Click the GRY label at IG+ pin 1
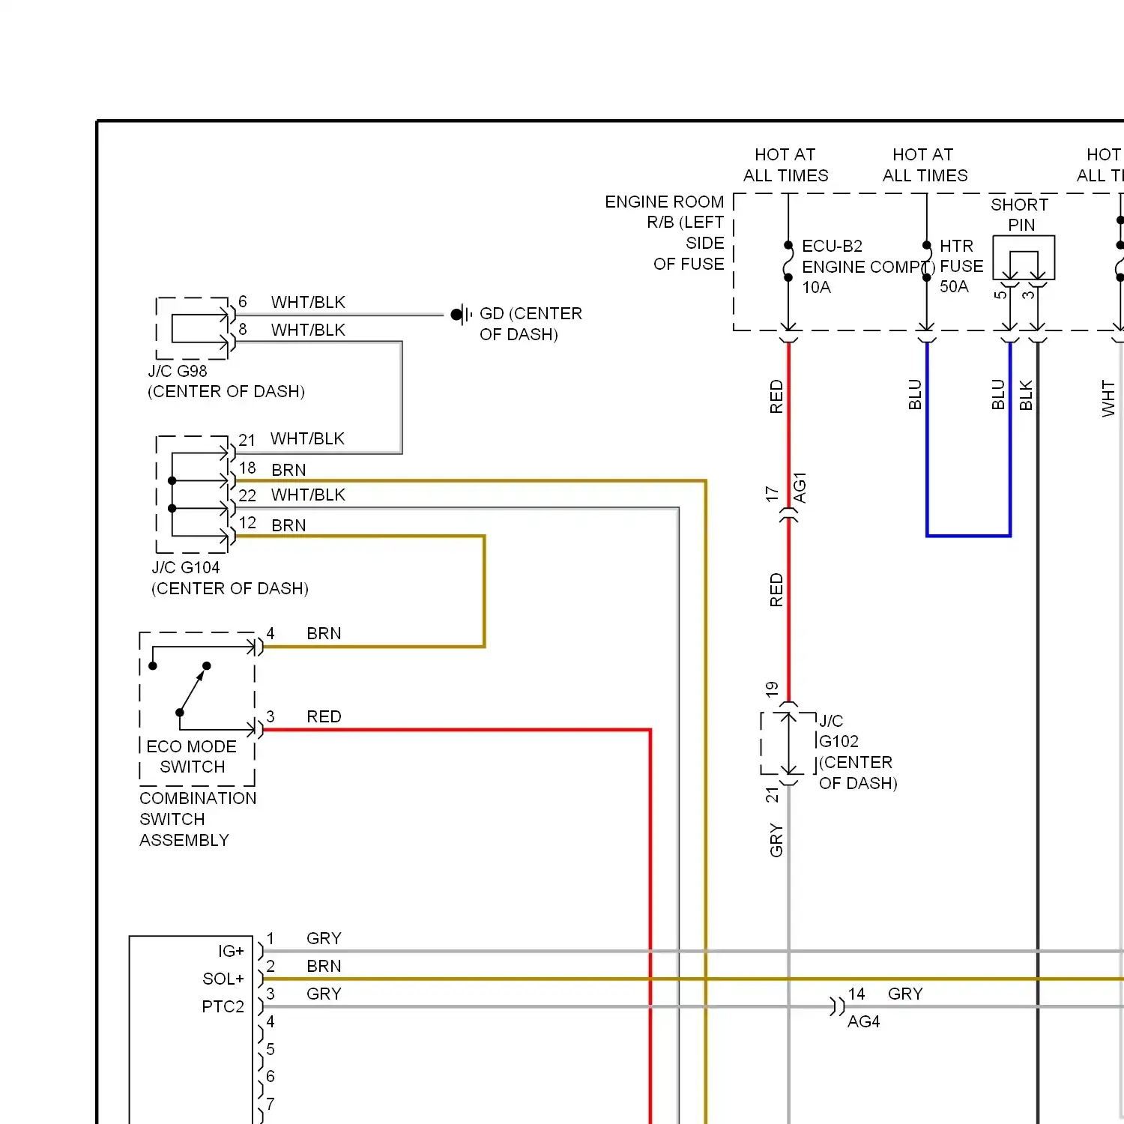The height and width of the screenshot is (1124, 1124). tap(324, 938)
